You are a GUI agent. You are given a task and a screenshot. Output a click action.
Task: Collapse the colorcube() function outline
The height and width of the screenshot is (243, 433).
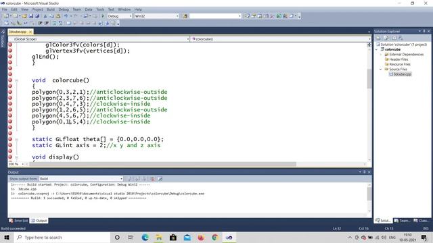click(16, 80)
